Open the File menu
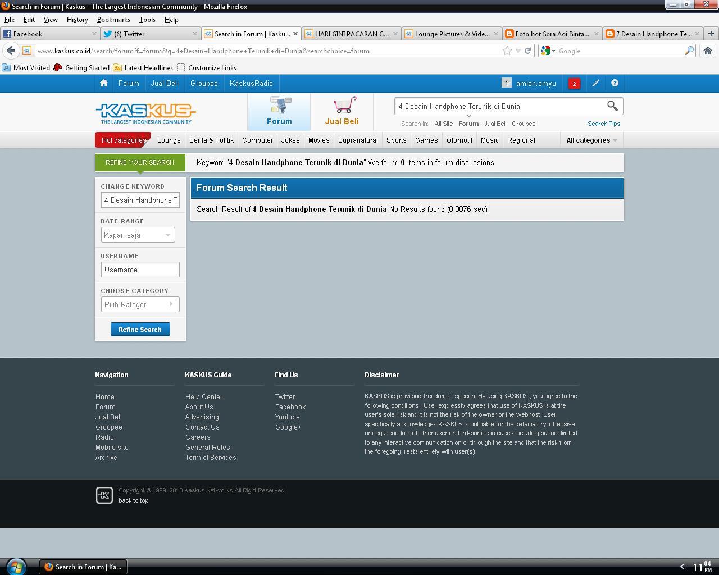Screen dimensions: 719x575 click(x=10, y=19)
